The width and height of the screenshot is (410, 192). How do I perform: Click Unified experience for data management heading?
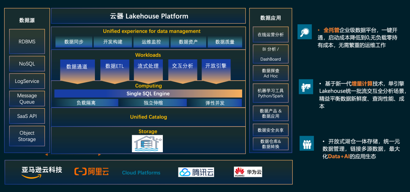[151, 31]
